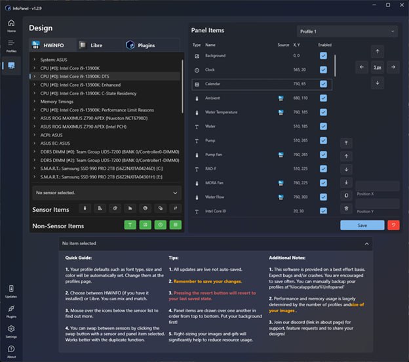The image size is (409, 362).
Task: Expand the Memory Timings tree node
Action: [x=35, y=102]
